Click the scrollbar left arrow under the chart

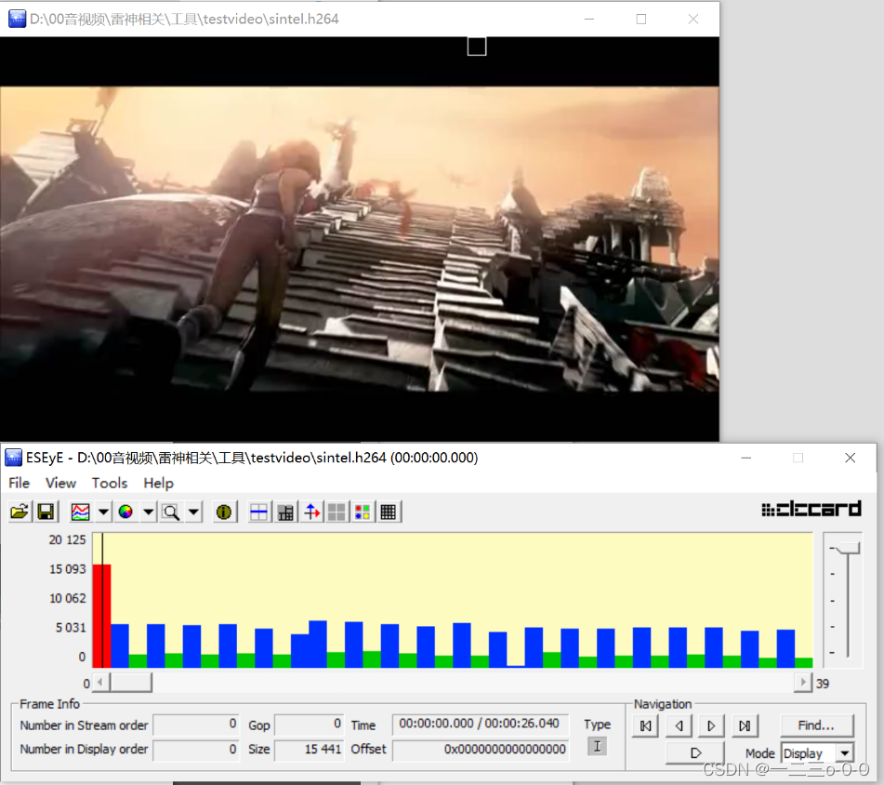[99, 683]
